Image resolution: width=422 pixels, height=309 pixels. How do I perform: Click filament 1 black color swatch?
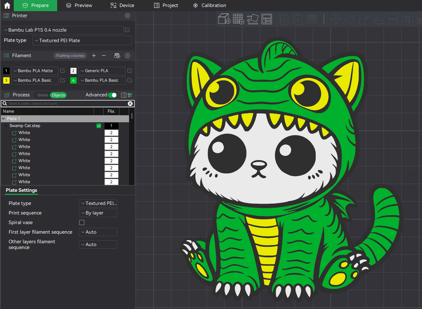[6, 71]
